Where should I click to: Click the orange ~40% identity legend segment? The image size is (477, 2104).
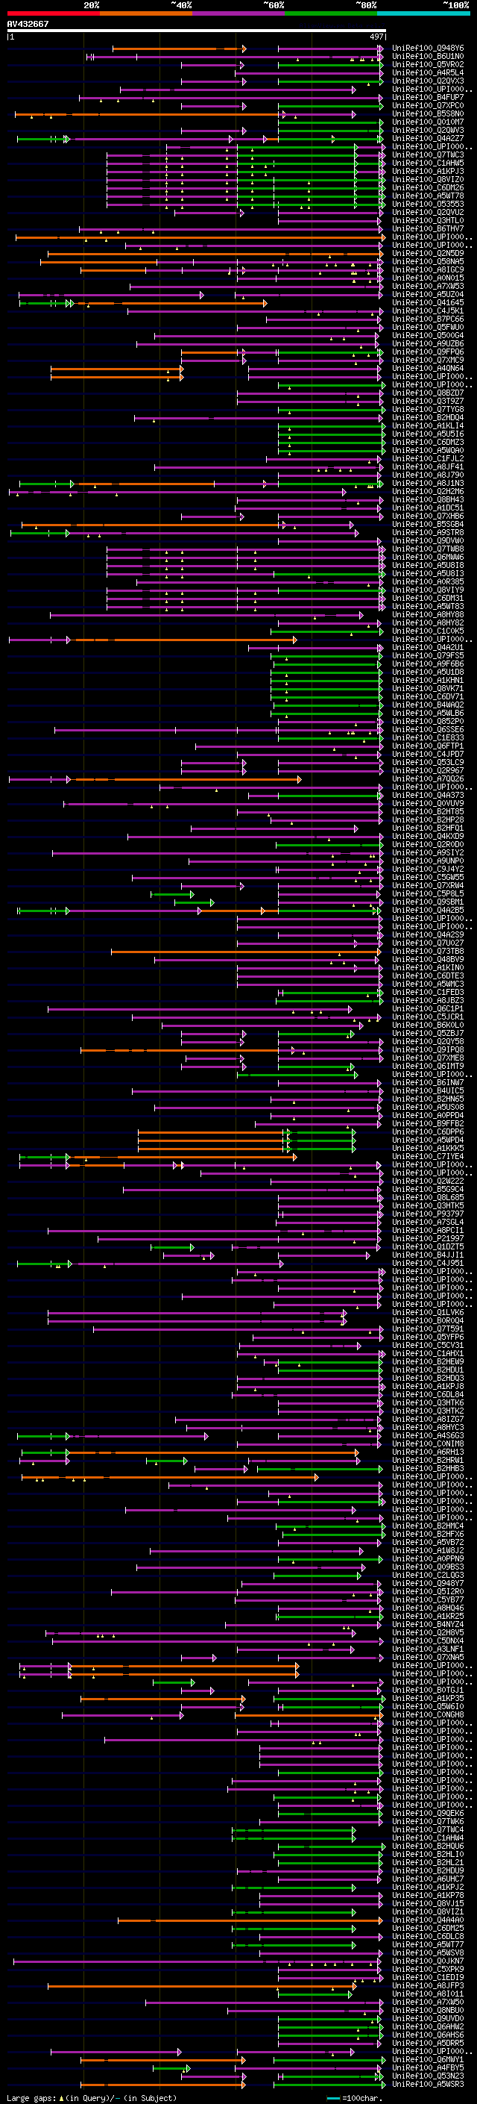click(x=146, y=13)
